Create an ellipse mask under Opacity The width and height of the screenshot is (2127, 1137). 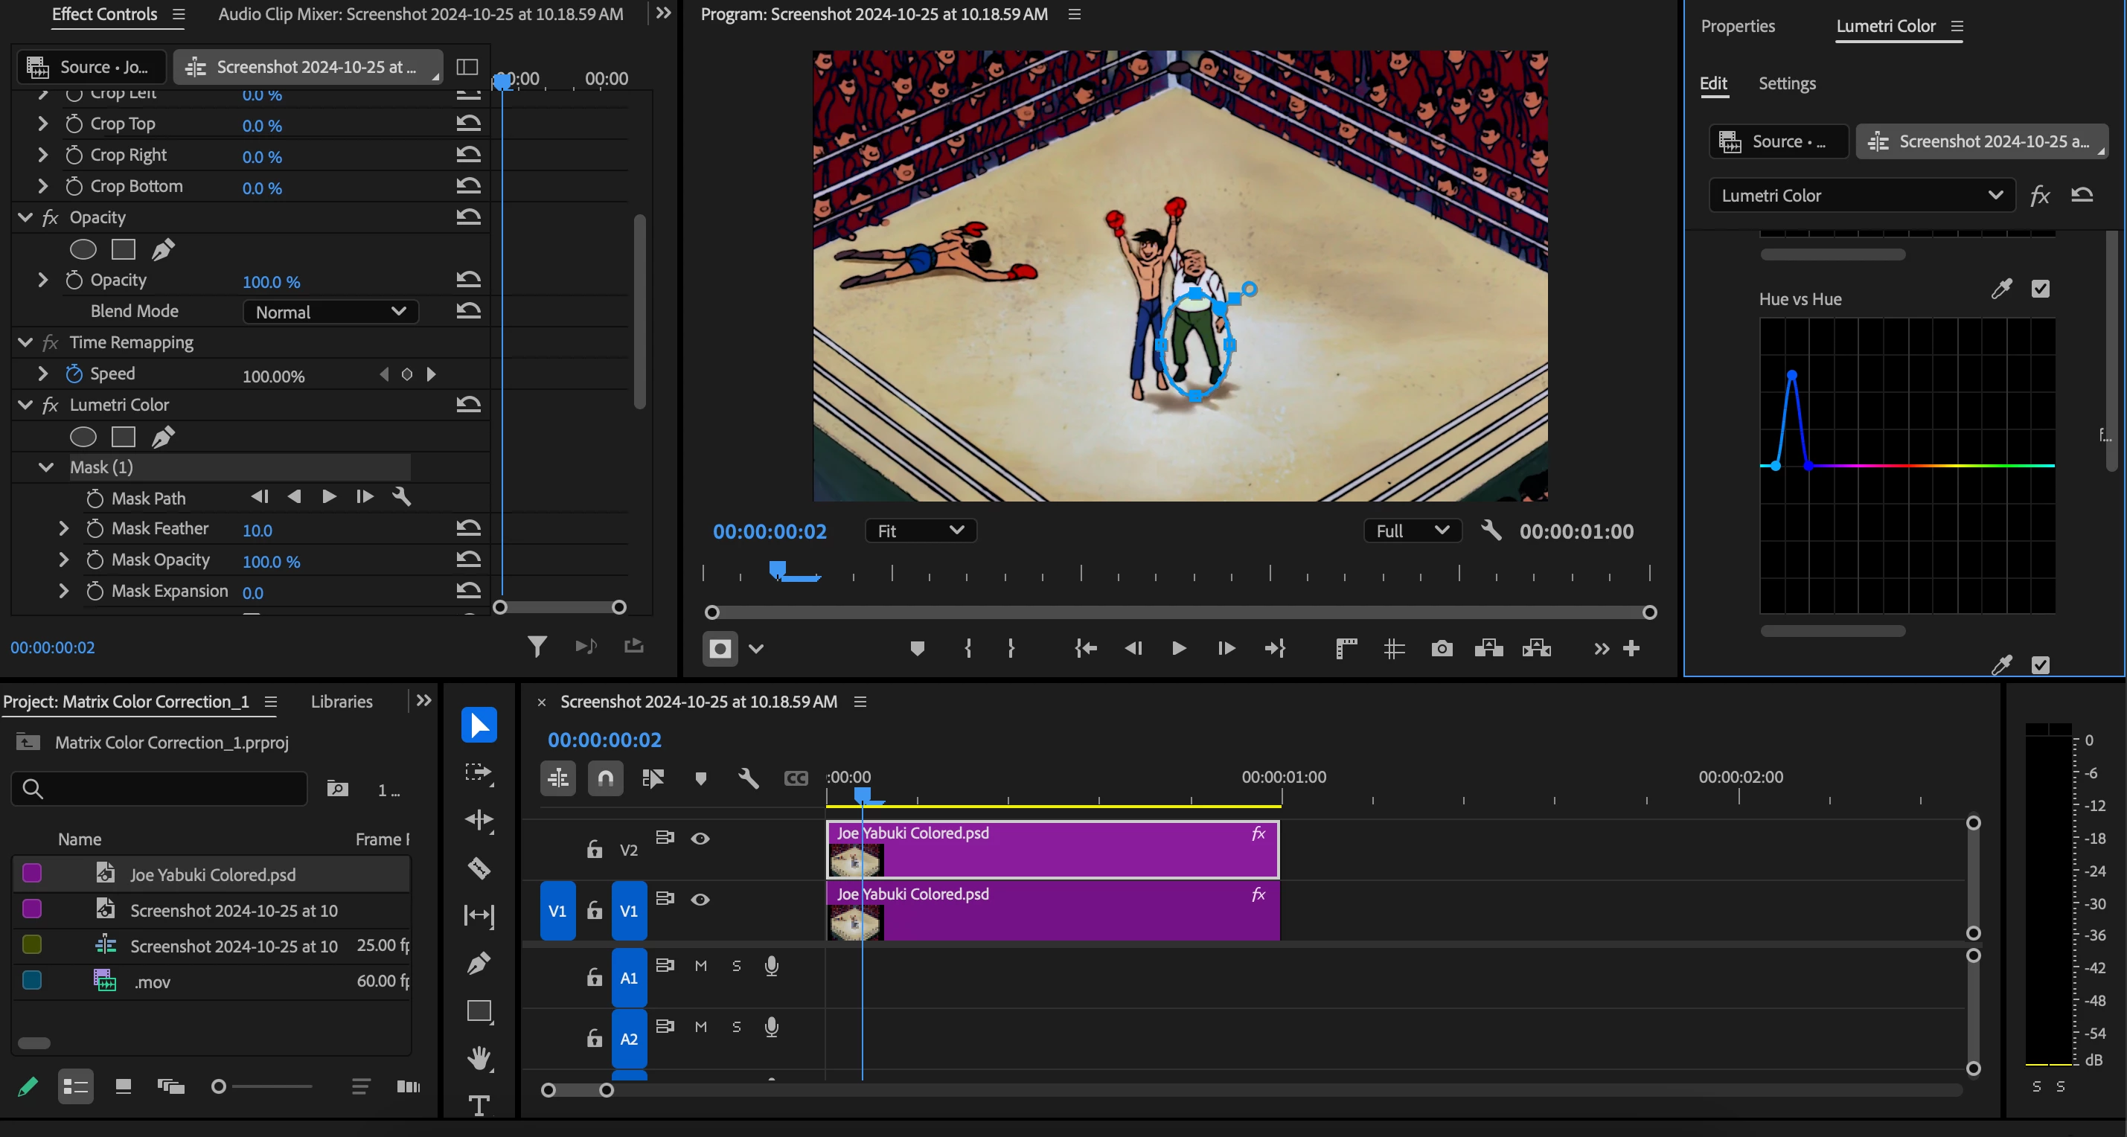pyautogui.click(x=83, y=249)
